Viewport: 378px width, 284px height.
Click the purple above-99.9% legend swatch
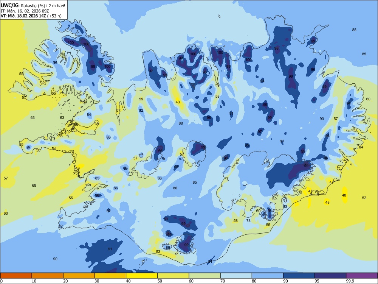(362, 276)
